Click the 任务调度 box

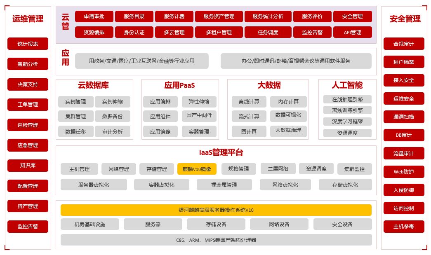click(x=268, y=33)
